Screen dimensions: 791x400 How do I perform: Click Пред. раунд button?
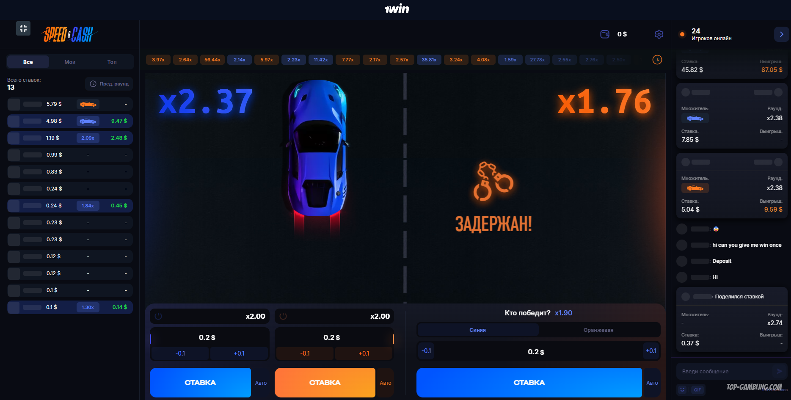pos(109,84)
